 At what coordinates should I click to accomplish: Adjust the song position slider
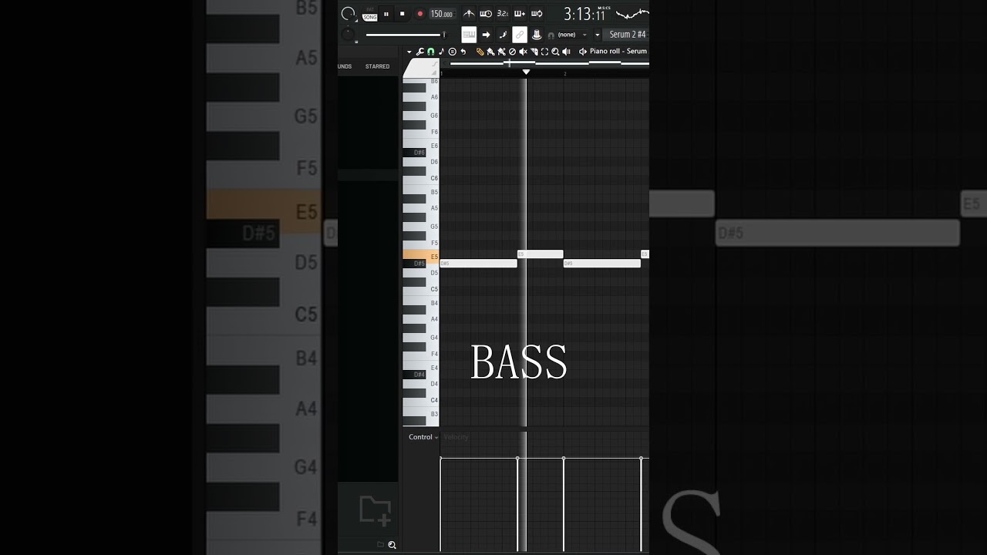click(406, 35)
